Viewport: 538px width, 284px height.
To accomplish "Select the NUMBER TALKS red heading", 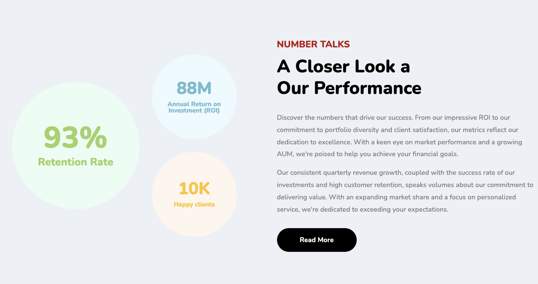I will [x=313, y=44].
